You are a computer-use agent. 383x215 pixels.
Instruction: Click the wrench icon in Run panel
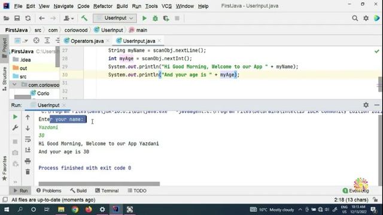coord(15,128)
